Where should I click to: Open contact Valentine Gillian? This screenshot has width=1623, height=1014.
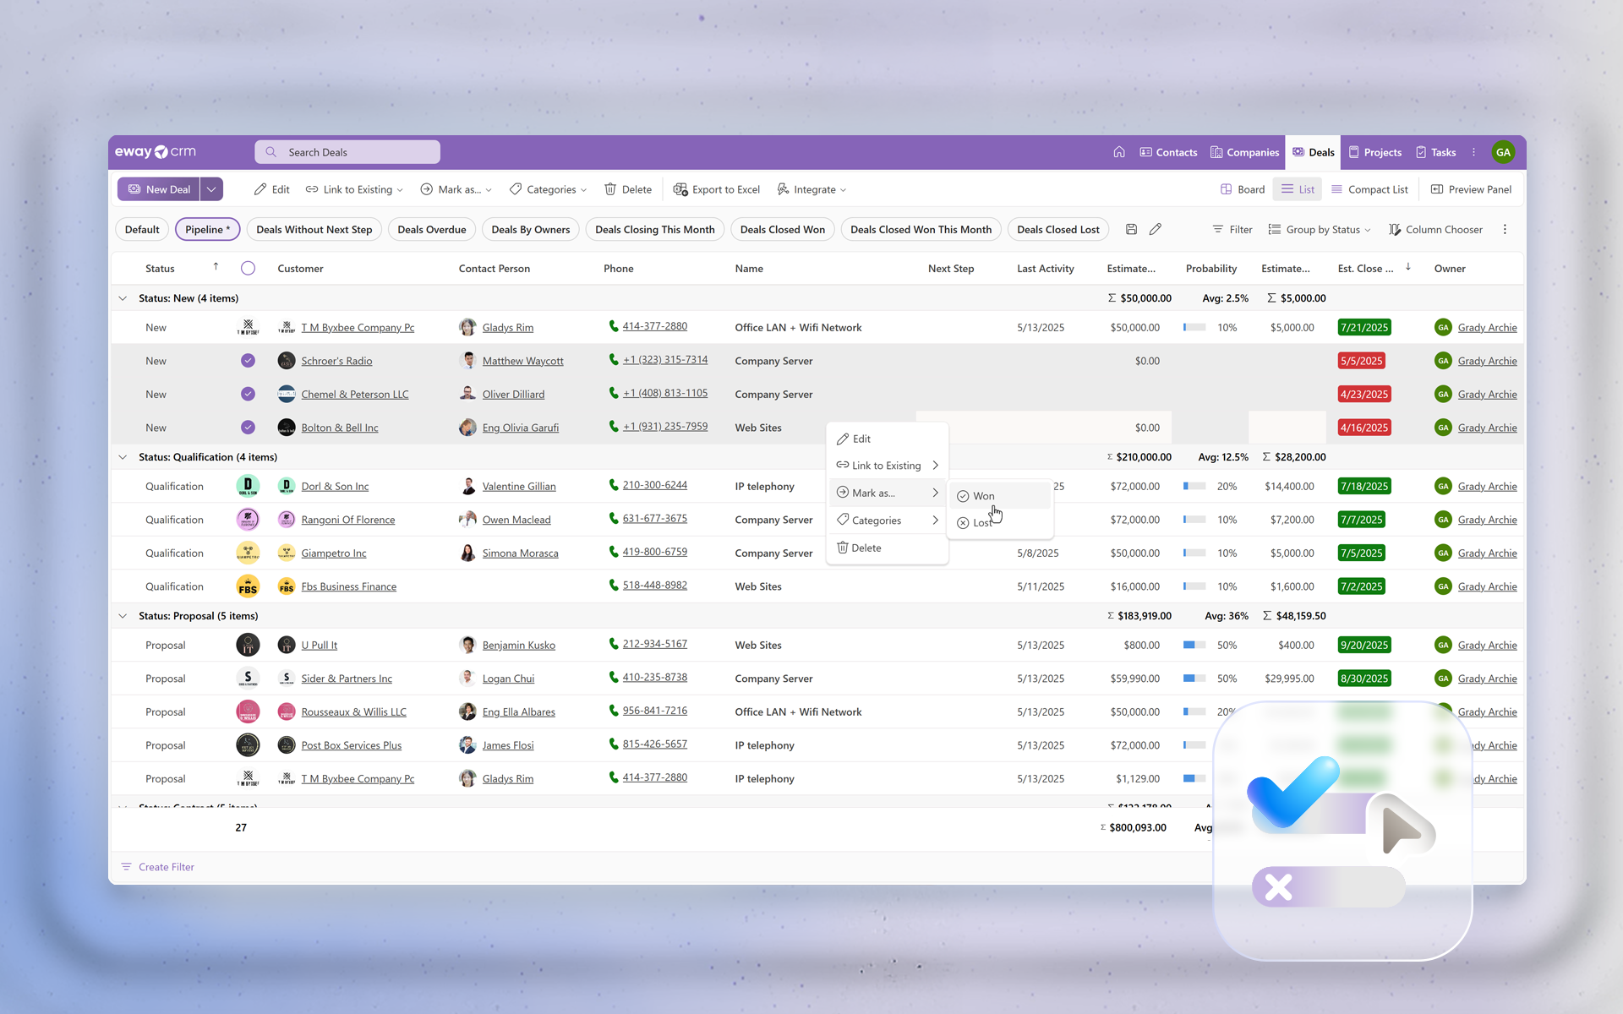coord(519,486)
